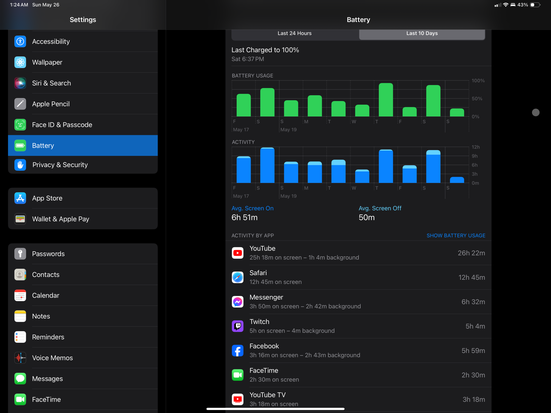The height and width of the screenshot is (413, 551).
Task: Tap the Wallpaper flower icon
Action: point(20,62)
